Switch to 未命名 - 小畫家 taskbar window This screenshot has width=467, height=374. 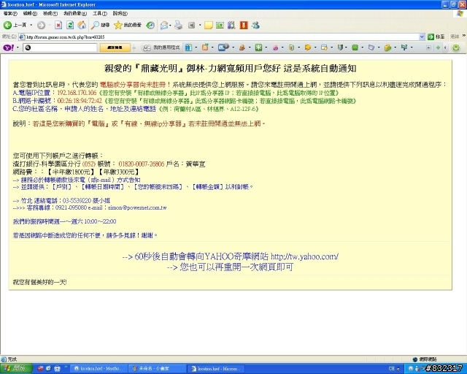point(158,369)
